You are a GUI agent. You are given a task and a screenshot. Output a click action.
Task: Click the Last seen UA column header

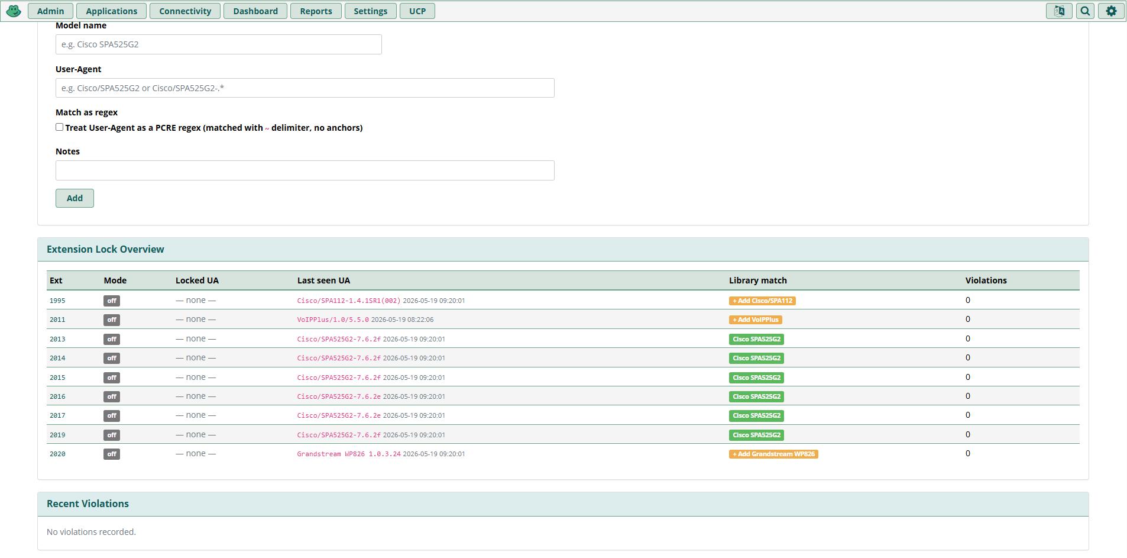click(323, 280)
